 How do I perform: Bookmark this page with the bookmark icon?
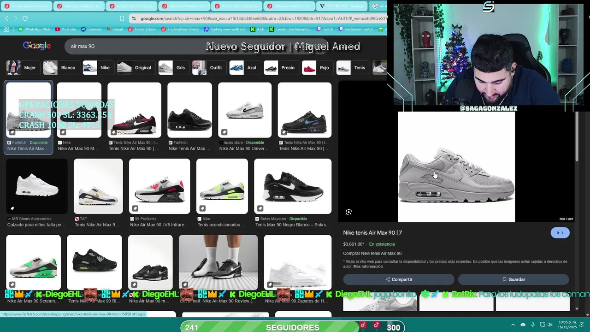click(x=122, y=18)
